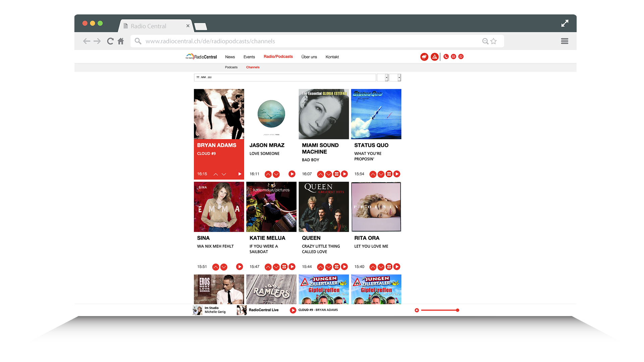Image resolution: width=644 pixels, height=362 pixels.
Task: Open video for Status Quo track
Action: [389, 174]
